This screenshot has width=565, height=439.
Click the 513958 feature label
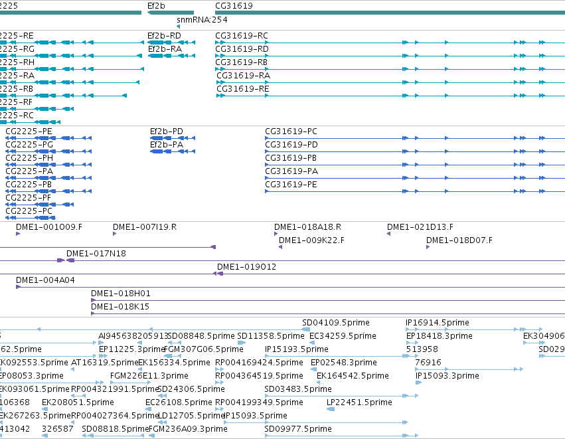click(422, 349)
